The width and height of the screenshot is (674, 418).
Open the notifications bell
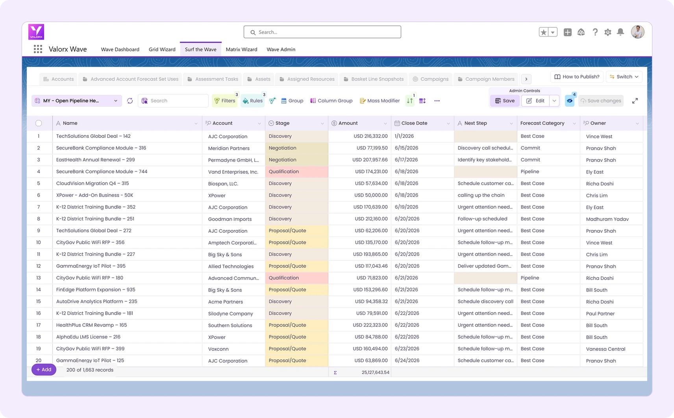[x=620, y=32]
